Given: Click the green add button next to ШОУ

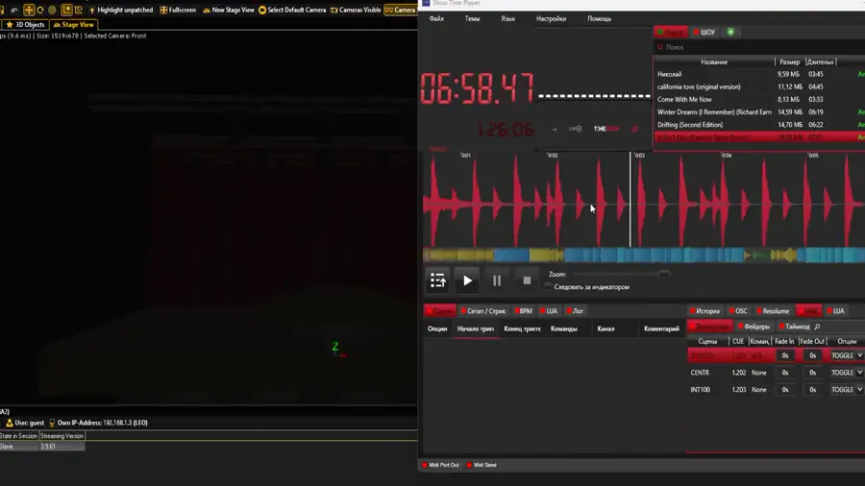Looking at the screenshot, I should (x=730, y=32).
